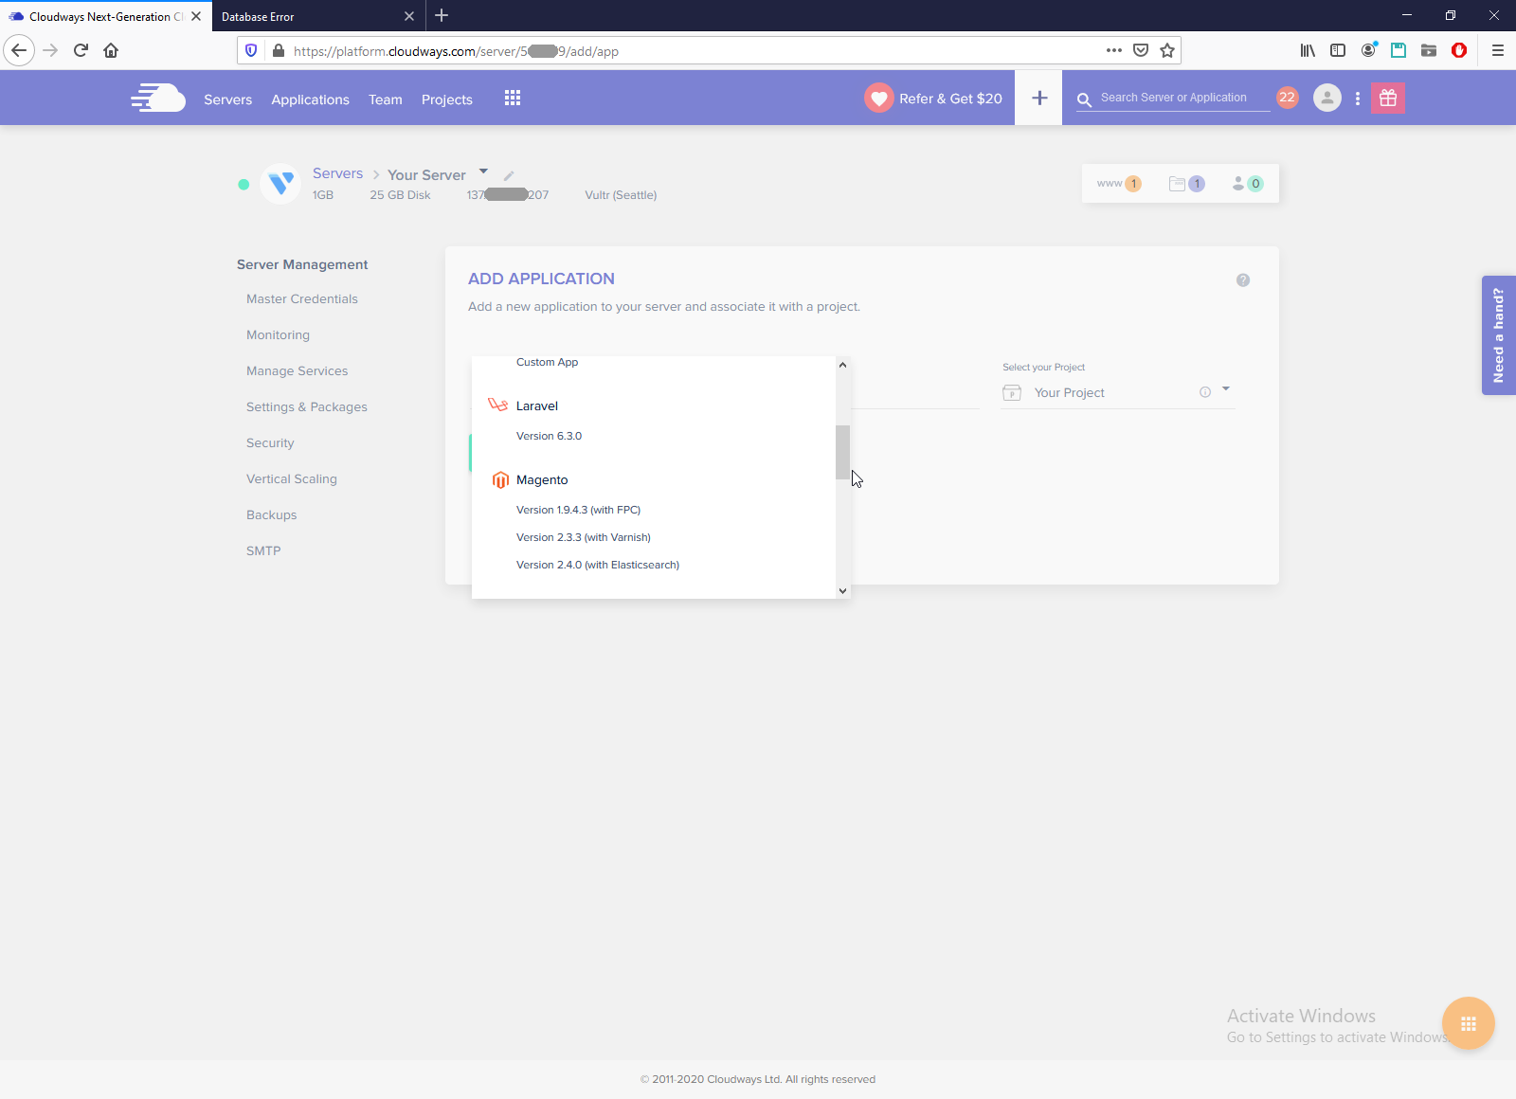The height and width of the screenshot is (1099, 1516).
Task: Open the user account avatar
Action: [x=1327, y=98]
